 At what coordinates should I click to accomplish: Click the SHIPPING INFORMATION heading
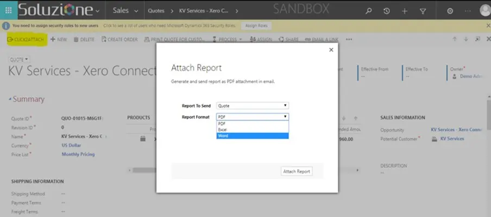(x=37, y=181)
